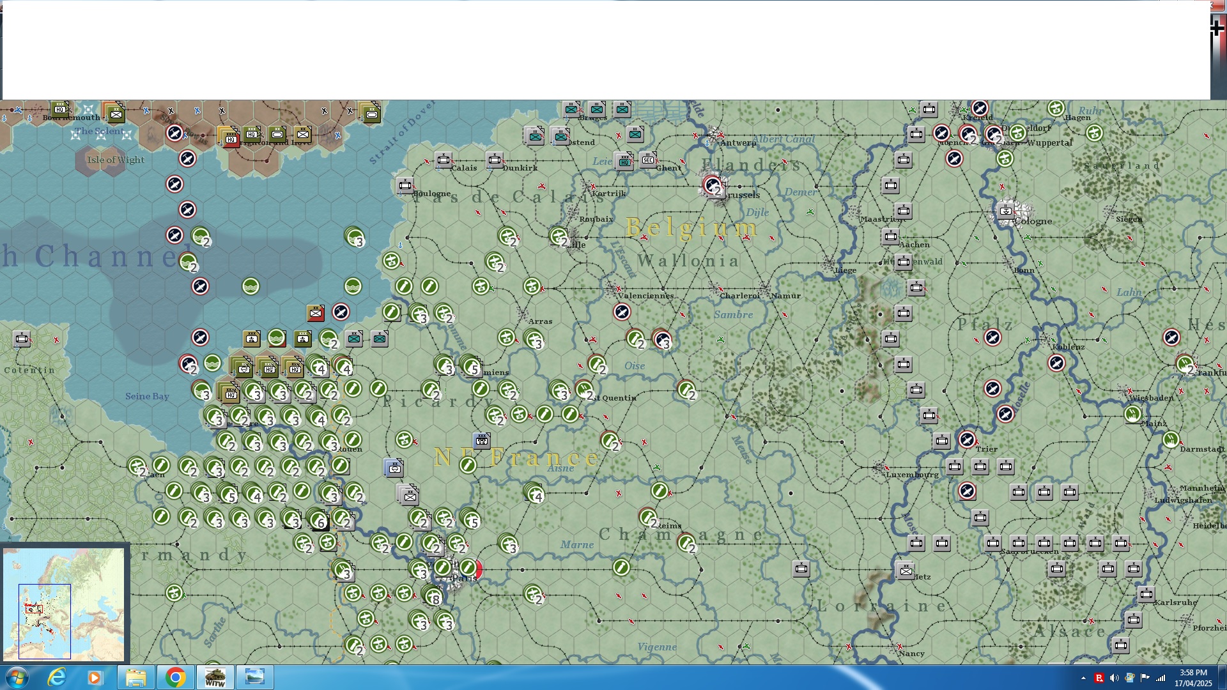Select the stack of eight units south of Paris
The width and height of the screenshot is (1227, 690).
[x=433, y=597]
